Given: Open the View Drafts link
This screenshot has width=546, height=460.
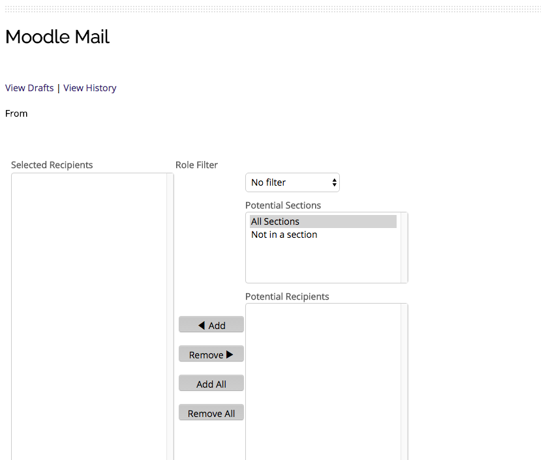Looking at the screenshot, I should (x=29, y=88).
